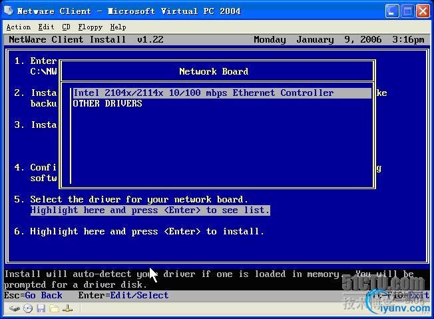Open the Floppy menu
The height and width of the screenshot is (319, 434).
pyautogui.click(x=91, y=27)
